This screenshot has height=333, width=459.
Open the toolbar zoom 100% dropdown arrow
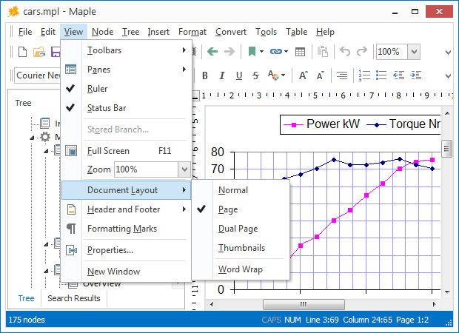(x=414, y=52)
